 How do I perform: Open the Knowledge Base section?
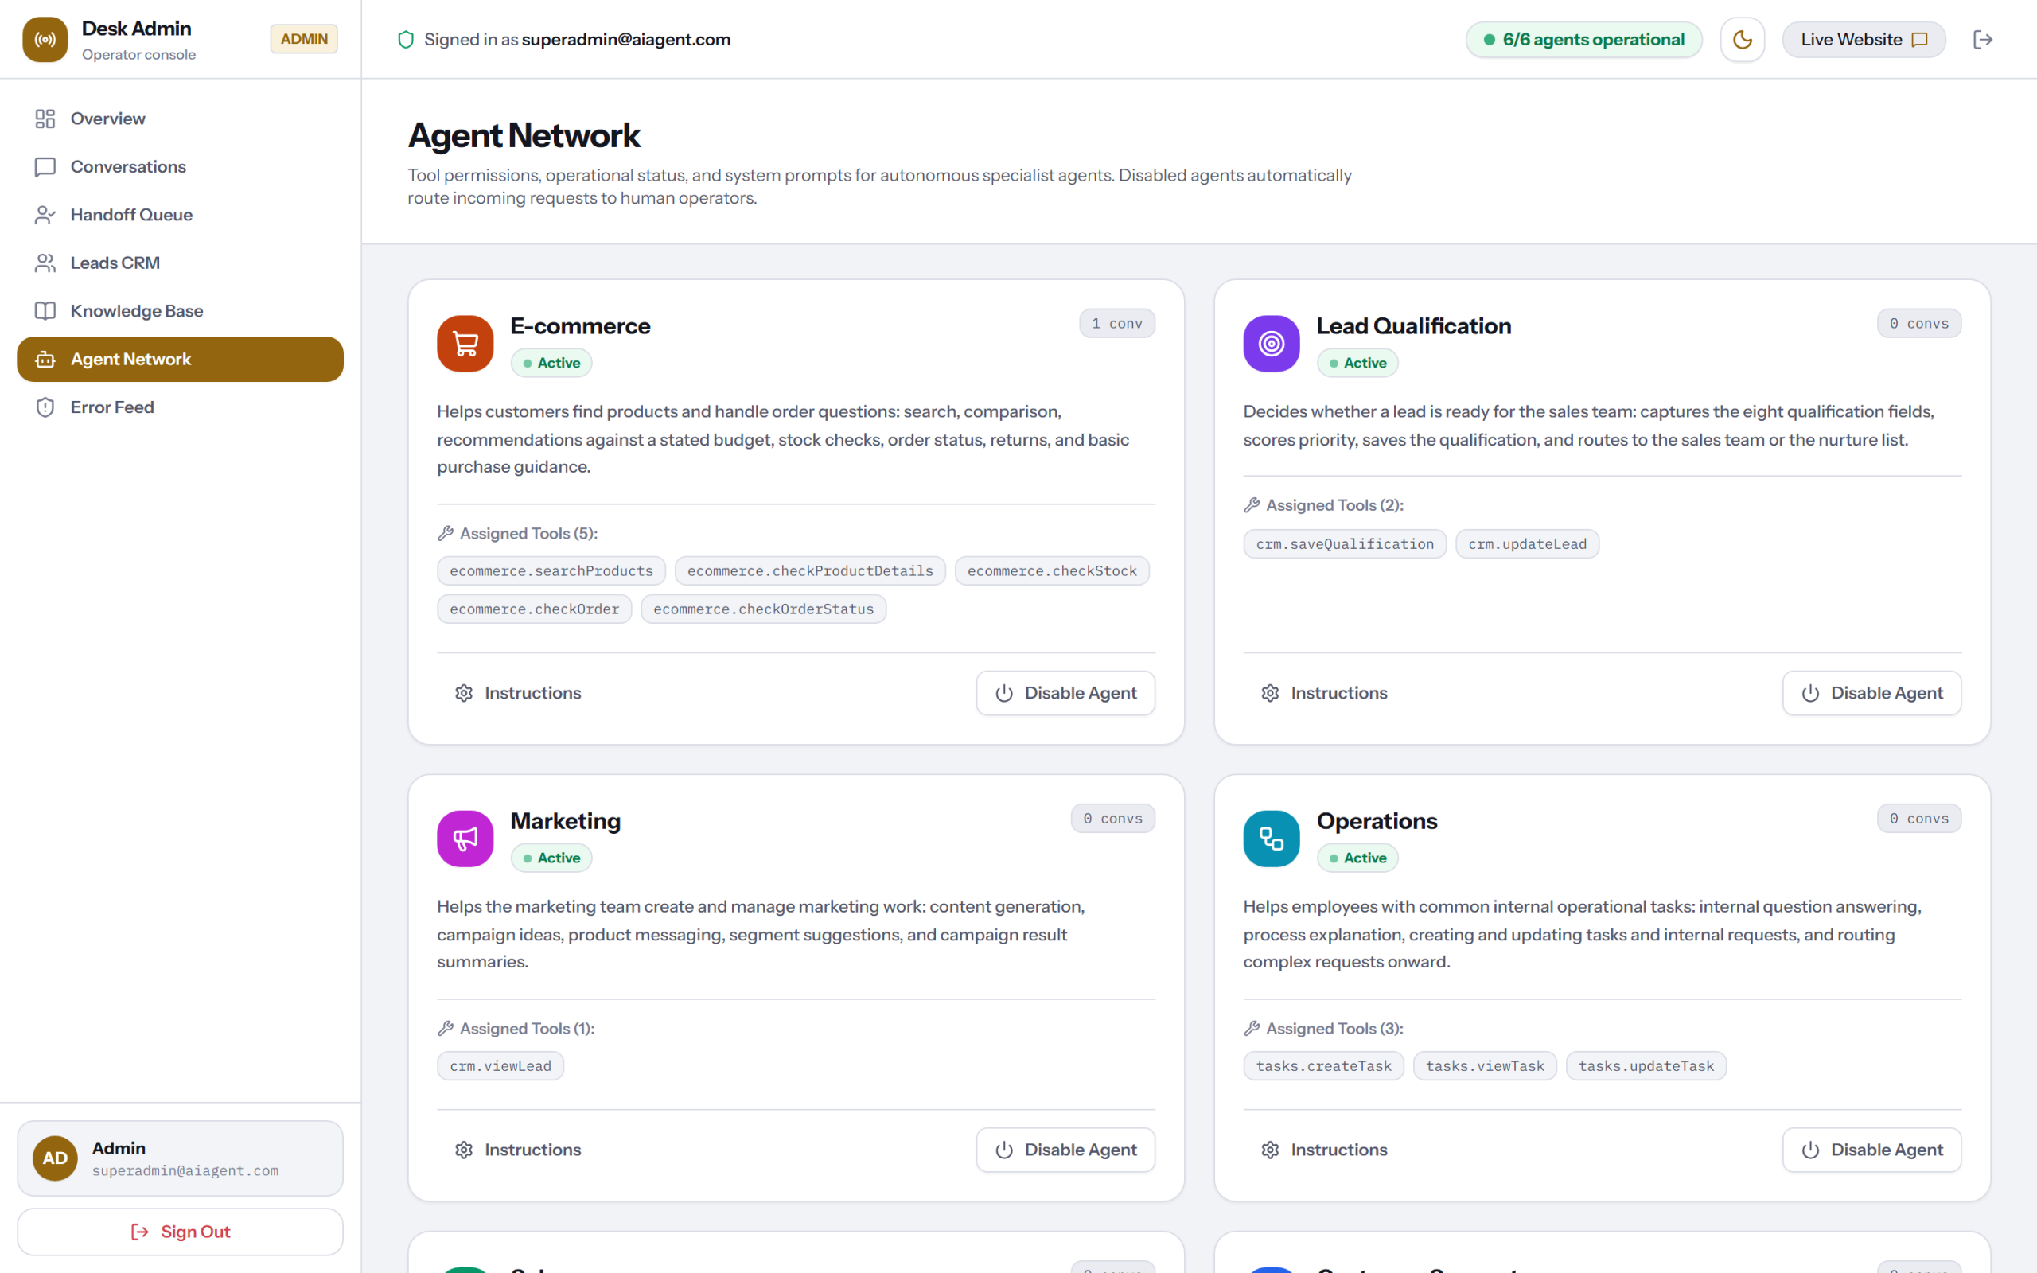click(x=180, y=310)
